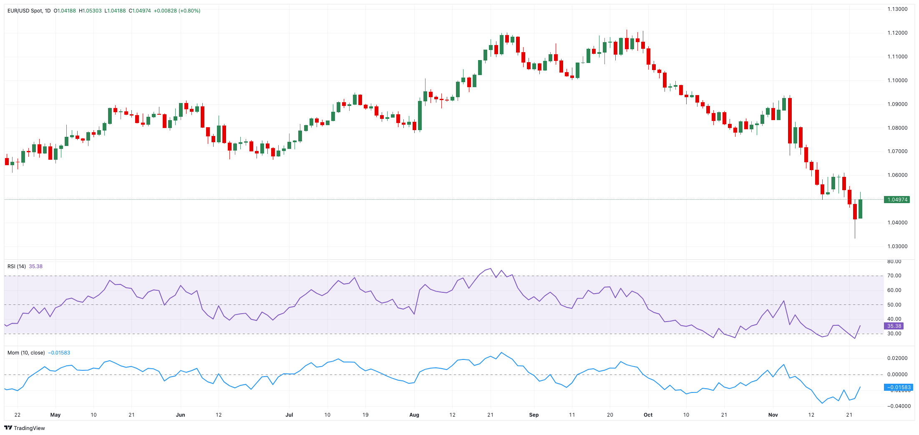Pick the Sep marker on the time axis
The image size is (919, 435).
tap(534, 415)
